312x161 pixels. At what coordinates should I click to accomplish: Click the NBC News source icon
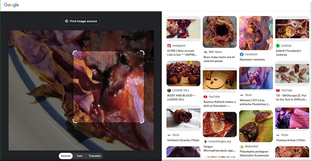click(x=205, y=52)
